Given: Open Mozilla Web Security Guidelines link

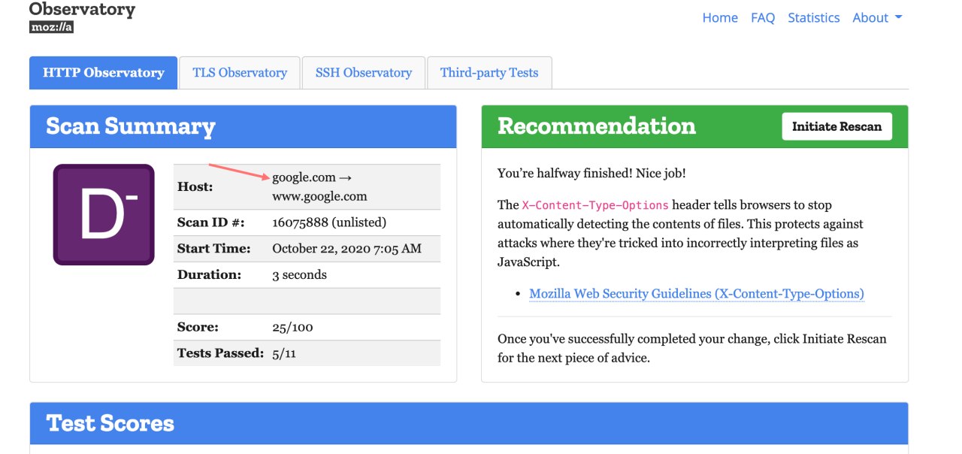Looking at the screenshot, I should point(697,294).
